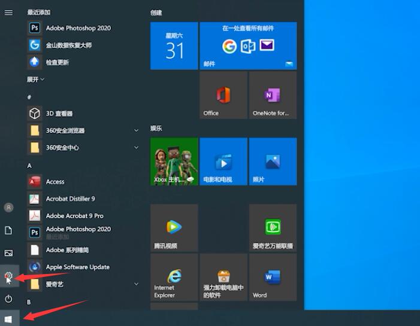The height and width of the screenshot is (326, 420).
Task: Open the OneNote for... tile
Action: point(273,95)
